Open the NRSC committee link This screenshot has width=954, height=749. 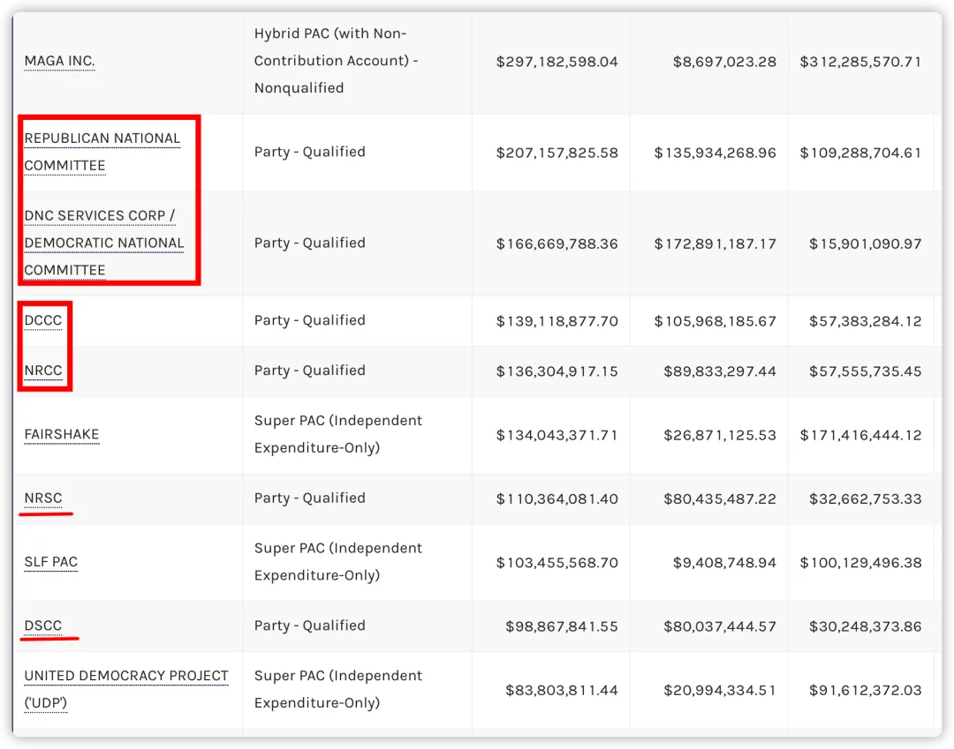(x=43, y=498)
